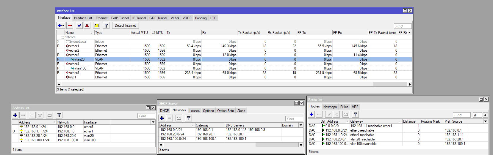Select the Nexthops tab in Route List

point(330,107)
